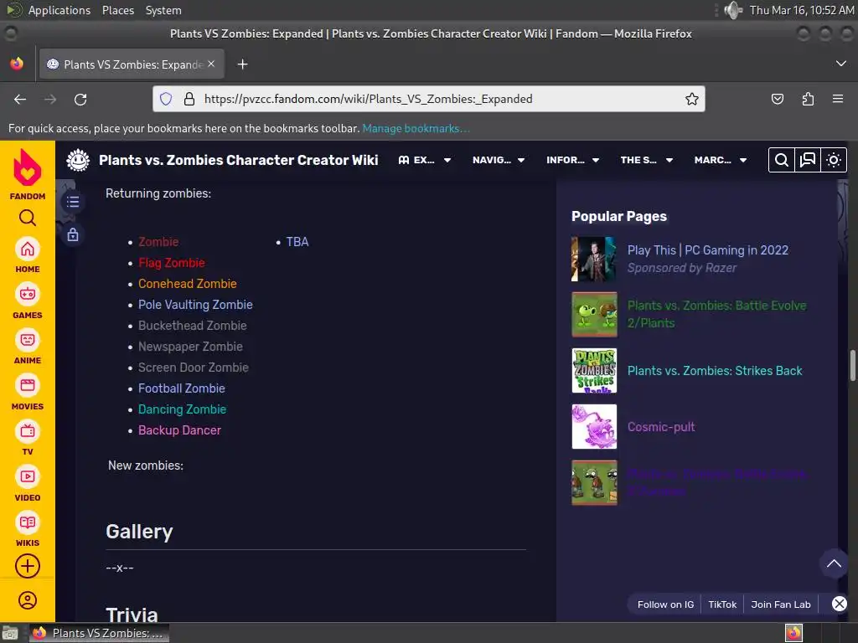
Task: Open the Dancing Zombie link
Action: click(182, 409)
